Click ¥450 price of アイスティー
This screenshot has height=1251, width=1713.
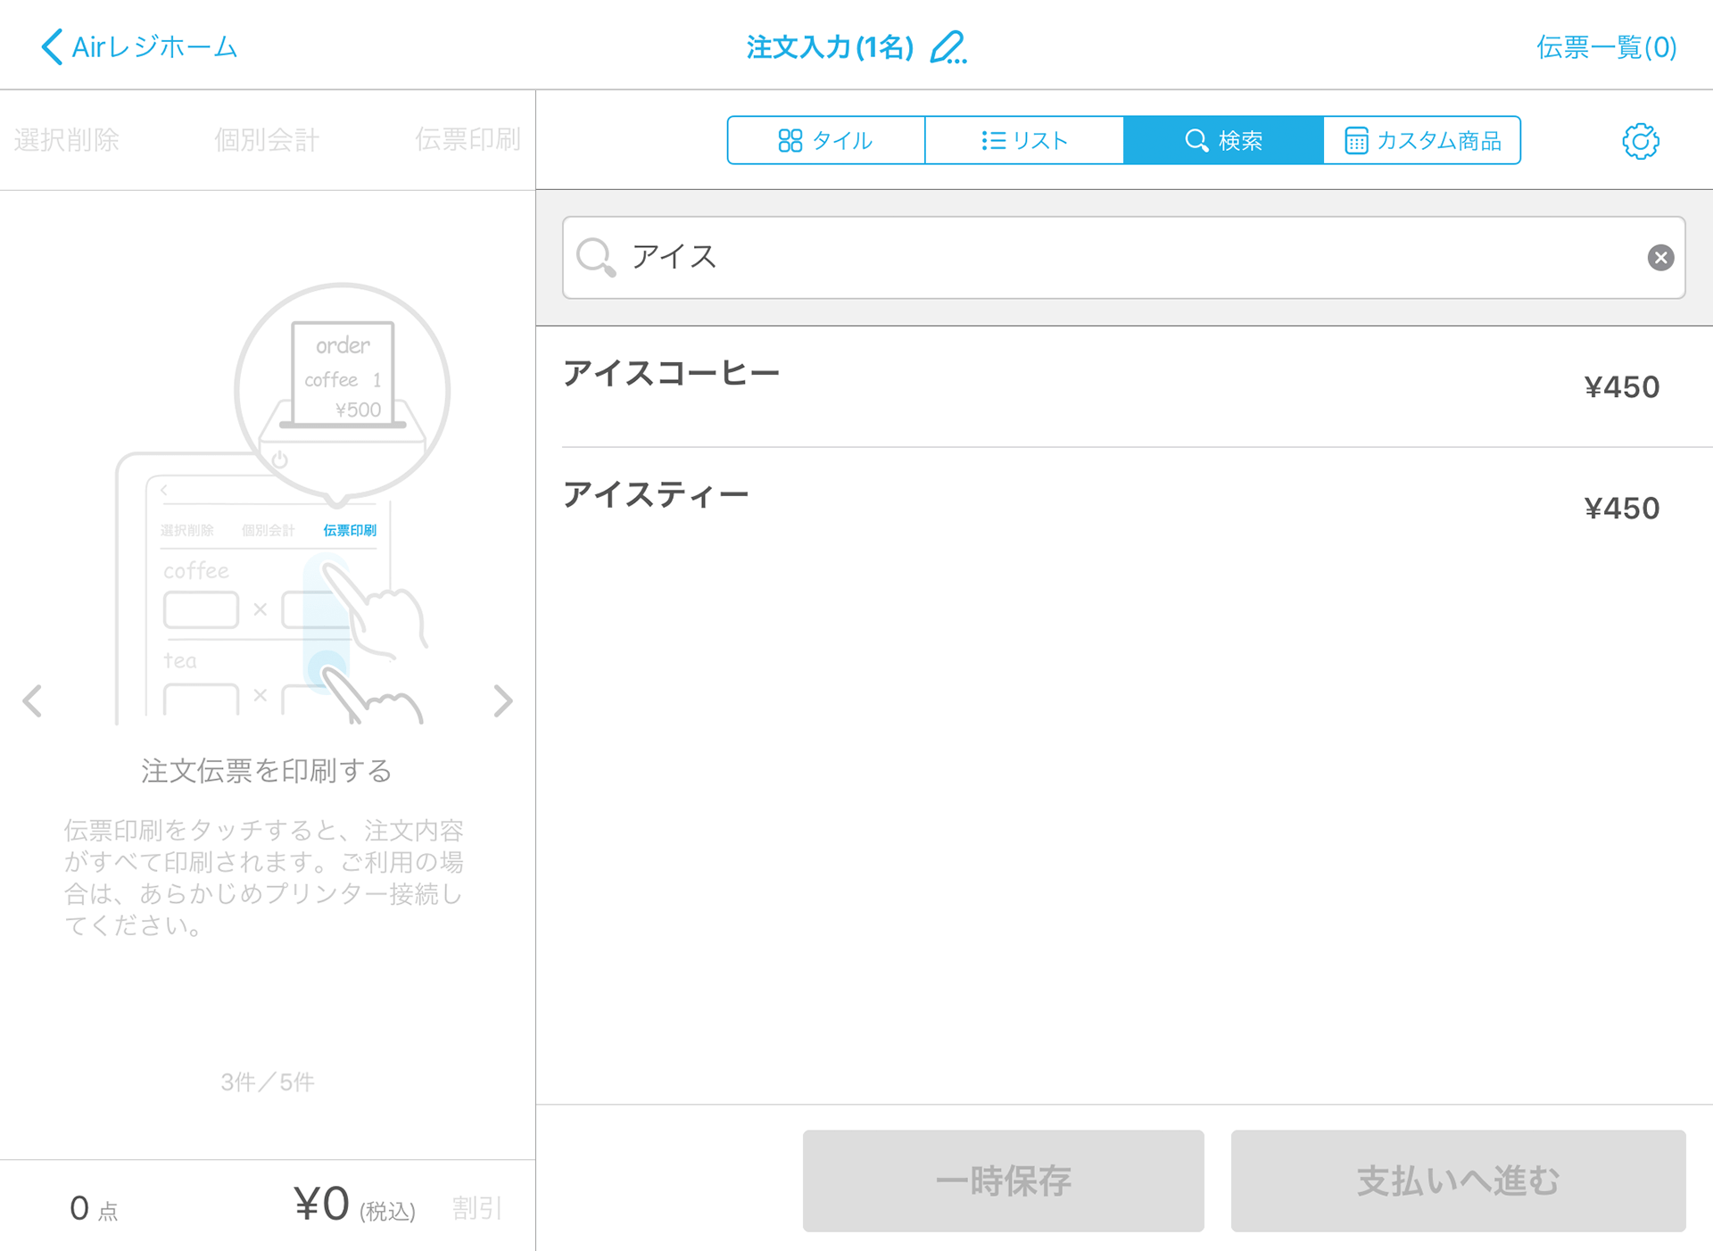pos(1621,509)
